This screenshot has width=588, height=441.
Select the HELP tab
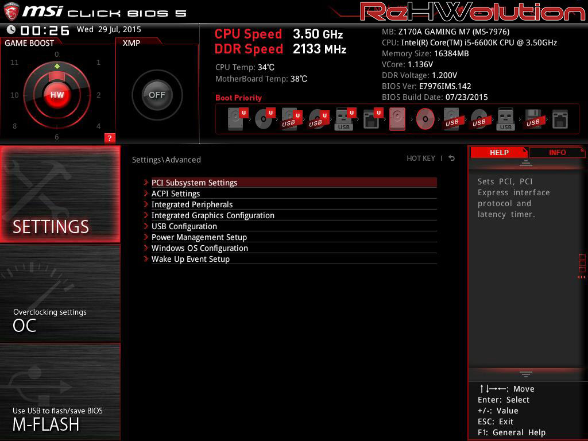[x=498, y=152]
